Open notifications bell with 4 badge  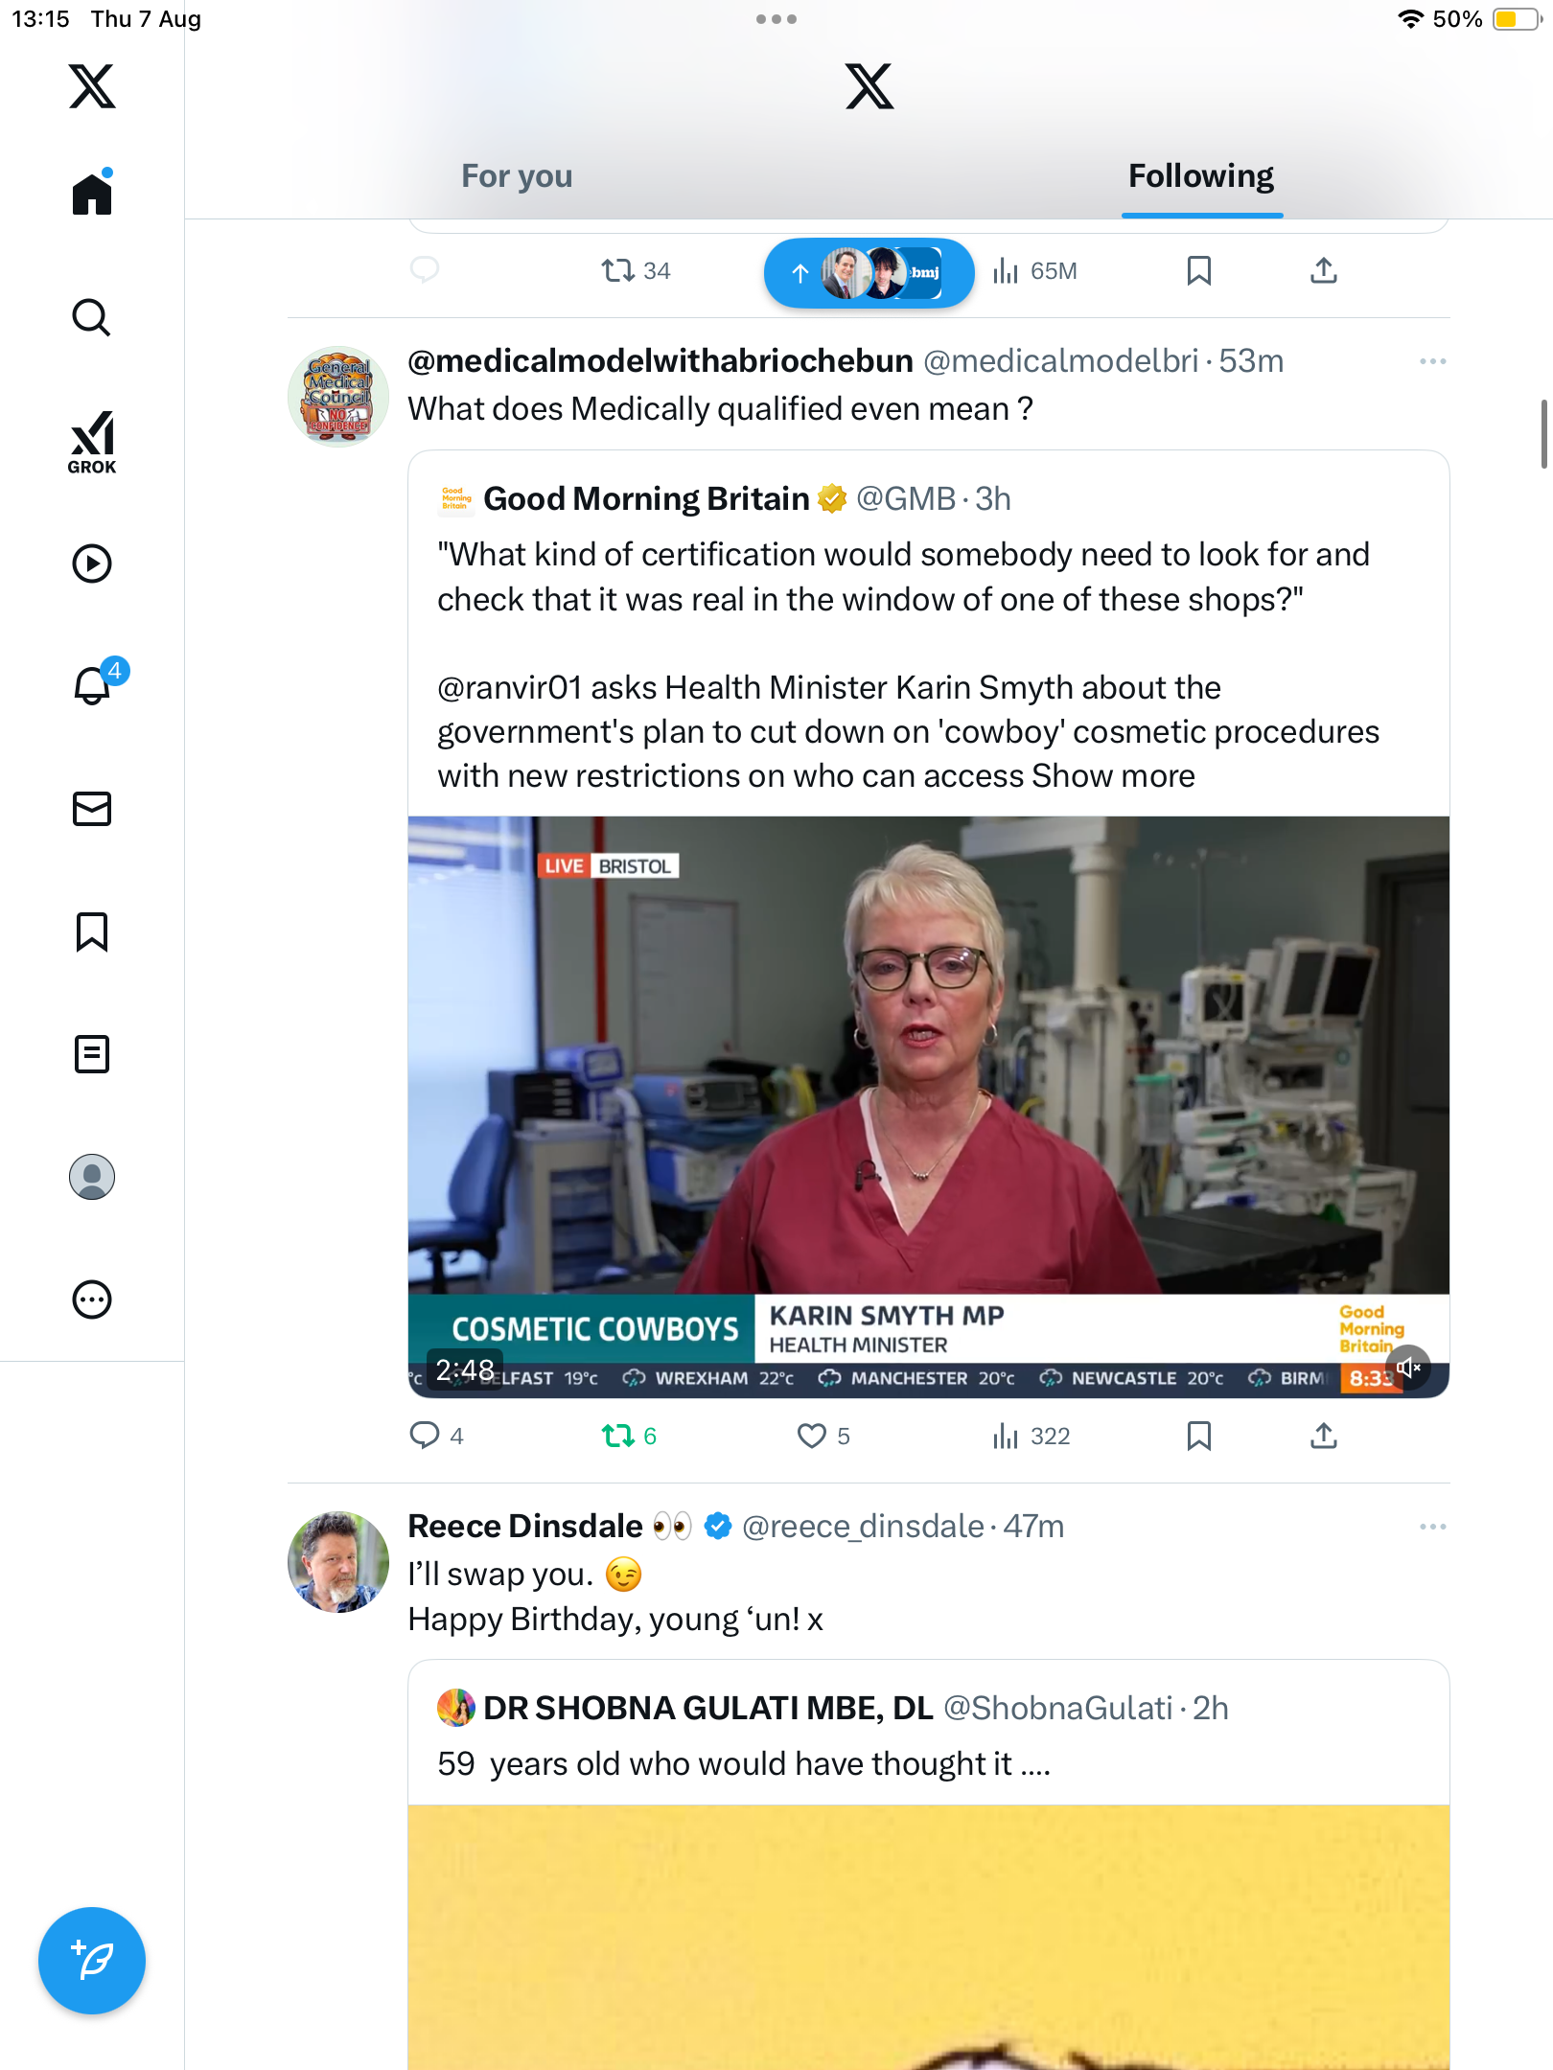tap(96, 683)
